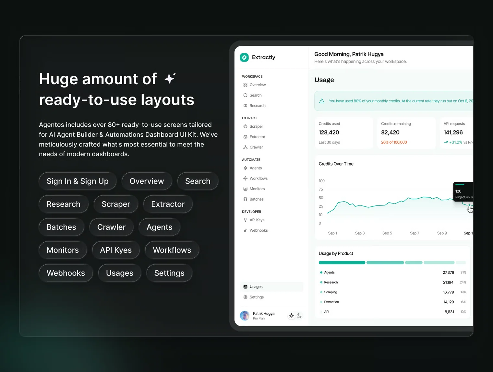This screenshot has height=372, width=493.
Task: Click the Settings pill button
Action: tap(169, 273)
